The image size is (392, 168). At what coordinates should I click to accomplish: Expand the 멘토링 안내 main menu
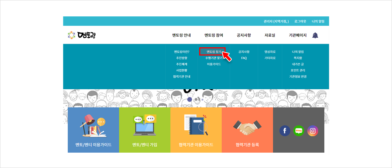click(181, 35)
